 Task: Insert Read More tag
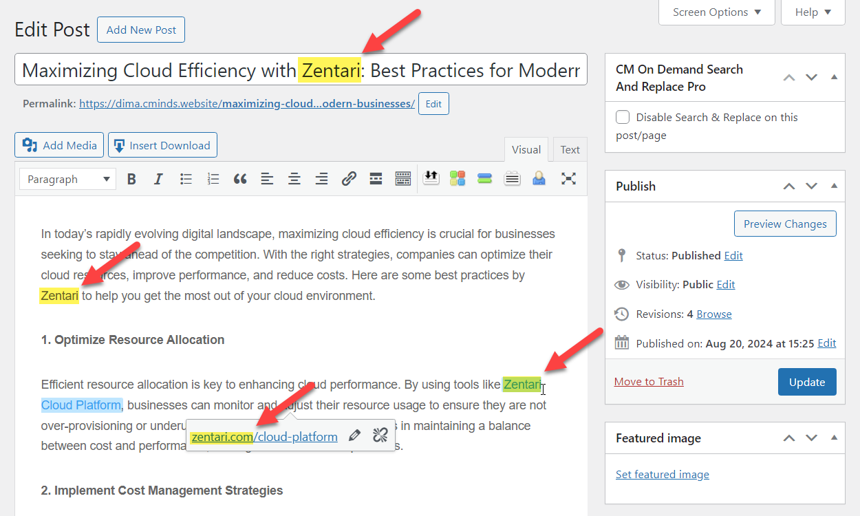(x=376, y=179)
